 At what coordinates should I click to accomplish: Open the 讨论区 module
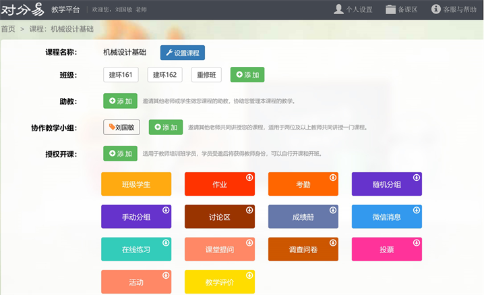coord(220,217)
